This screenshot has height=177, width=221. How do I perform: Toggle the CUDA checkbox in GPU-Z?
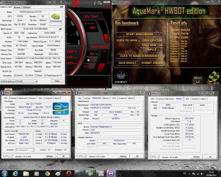point(26,76)
